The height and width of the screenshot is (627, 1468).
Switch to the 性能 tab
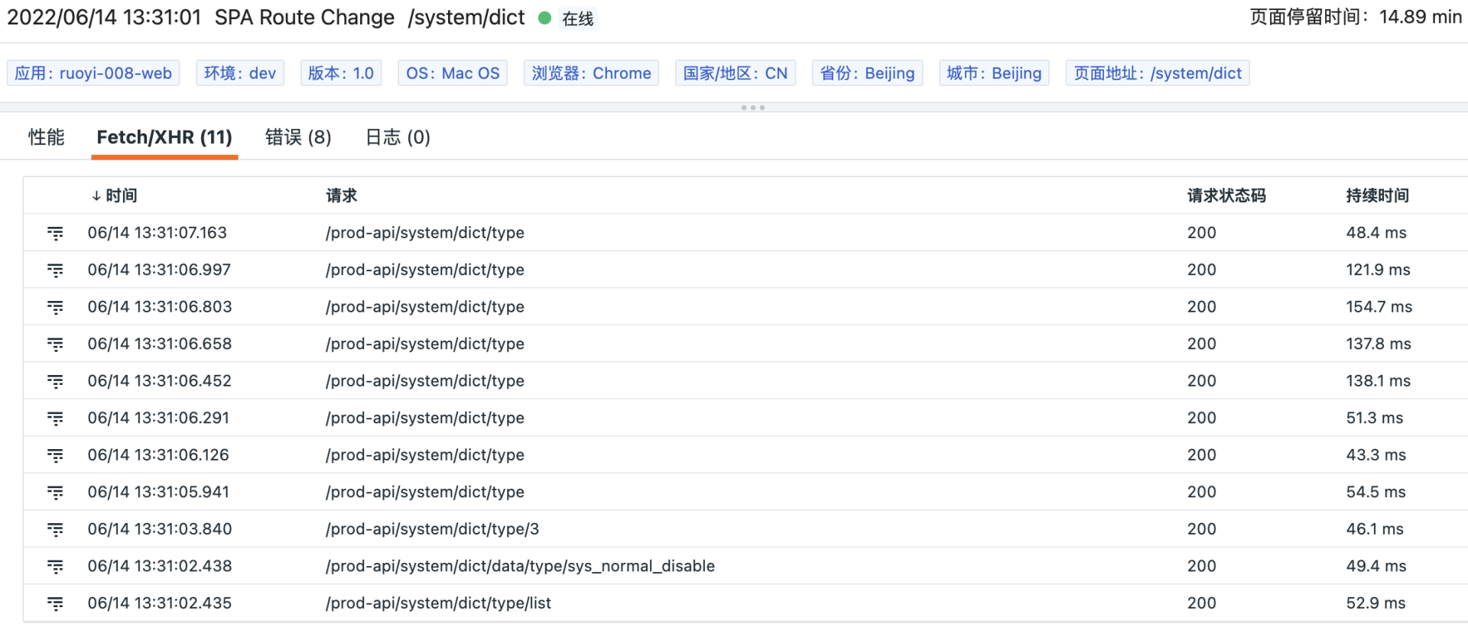click(x=46, y=137)
